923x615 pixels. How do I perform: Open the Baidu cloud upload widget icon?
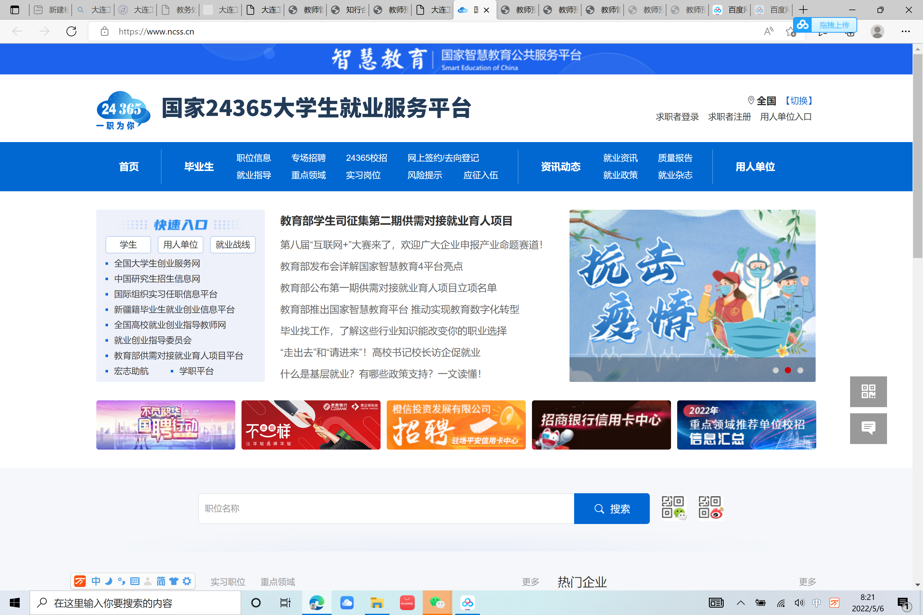tap(803, 25)
